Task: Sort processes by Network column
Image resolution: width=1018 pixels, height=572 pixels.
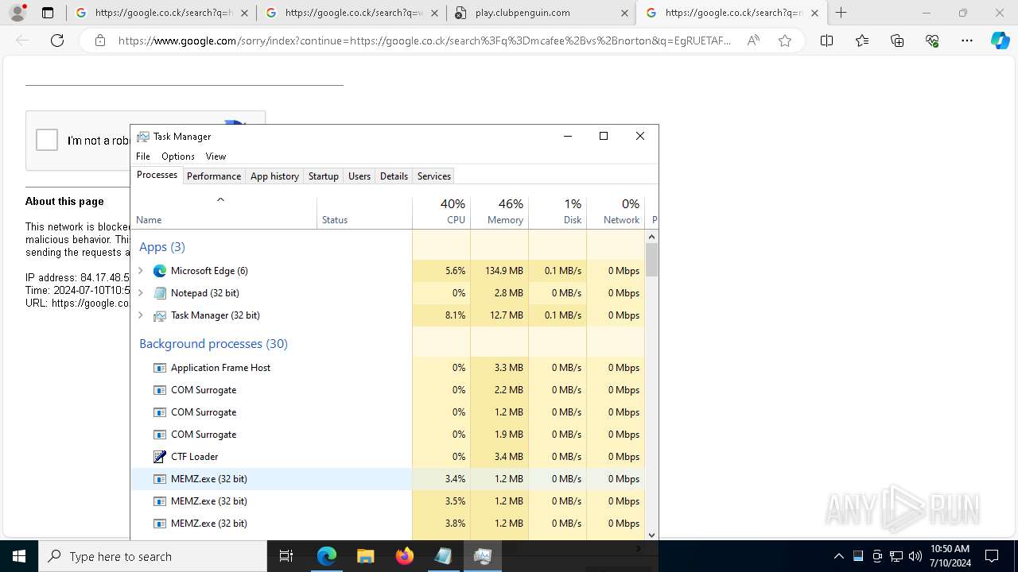Action: click(616, 212)
